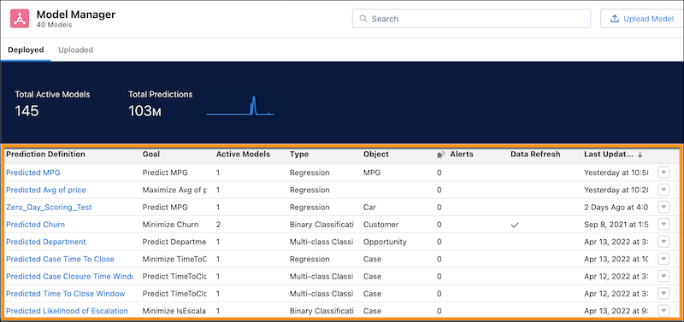Screen dimensions: 684x322
Task: Switch to the Deployed tab
Action: click(26, 50)
